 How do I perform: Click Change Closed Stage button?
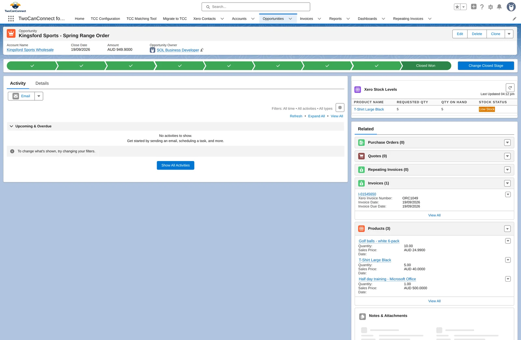[486, 66]
